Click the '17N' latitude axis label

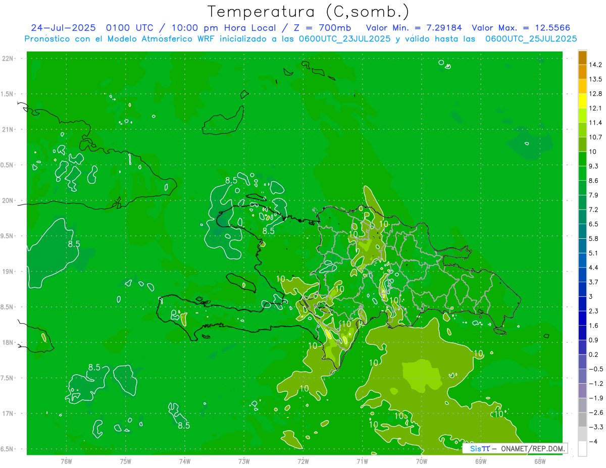[x=8, y=413]
